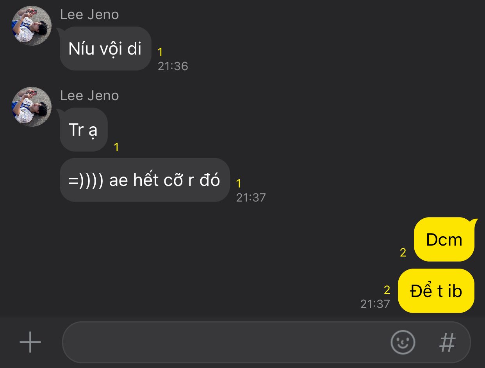The image size is (485, 368).
Task: Open Lee Jeno's top profile picture
Action: pyautogui.click(x=32, y=26)
